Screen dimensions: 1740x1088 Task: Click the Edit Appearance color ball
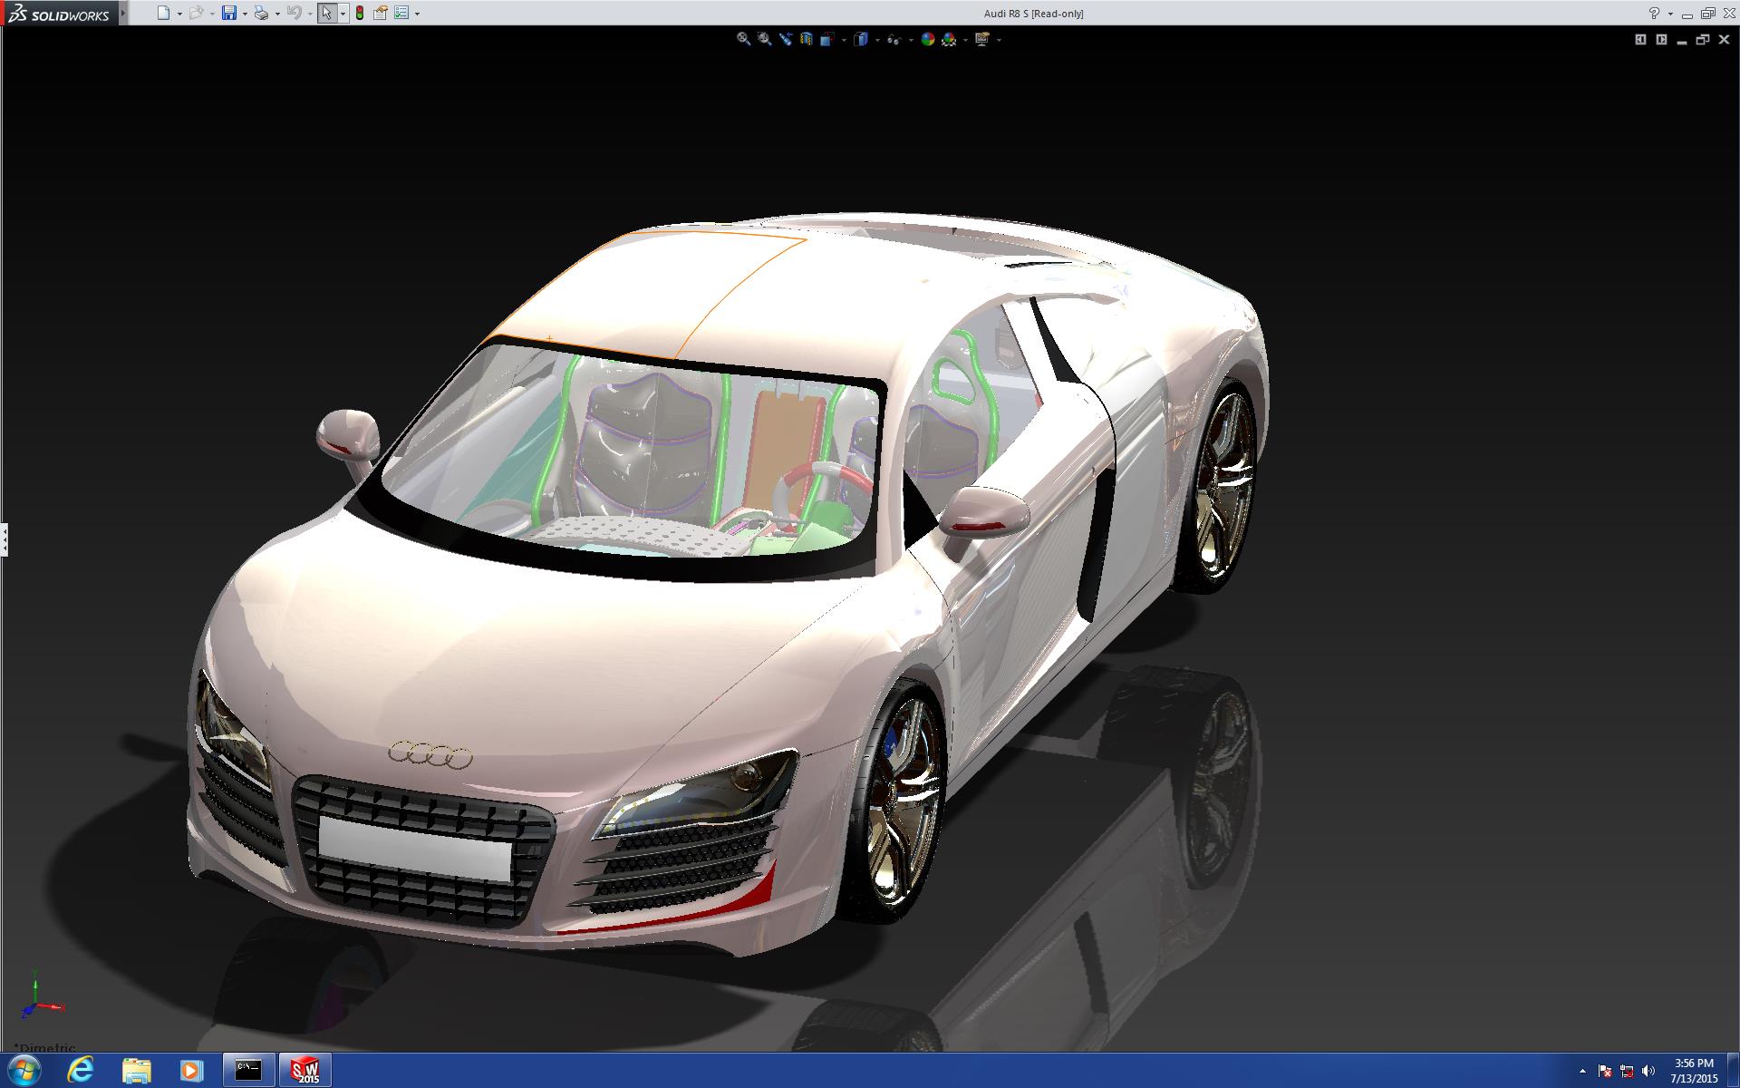(927, 39)
